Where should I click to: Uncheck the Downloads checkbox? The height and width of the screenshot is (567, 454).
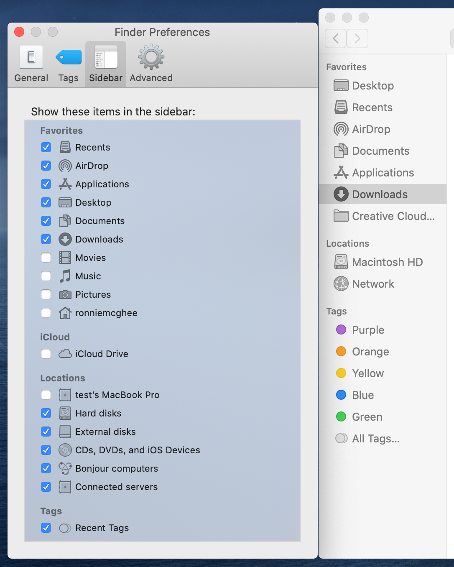46,239
